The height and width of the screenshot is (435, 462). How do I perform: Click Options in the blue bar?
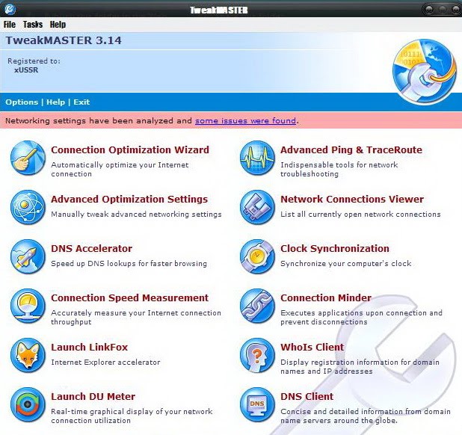coord(22,102)
